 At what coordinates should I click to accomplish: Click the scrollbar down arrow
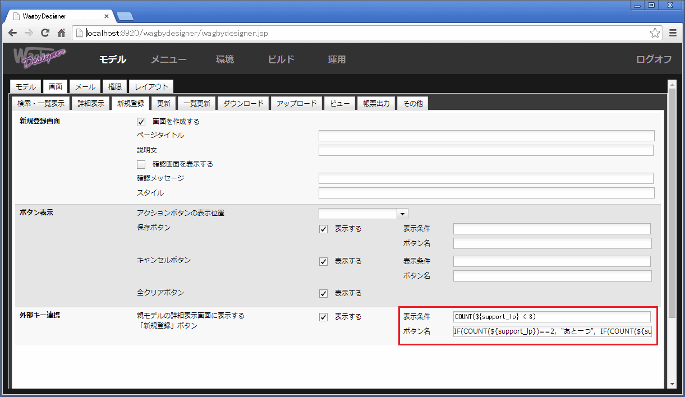(673, 384)
